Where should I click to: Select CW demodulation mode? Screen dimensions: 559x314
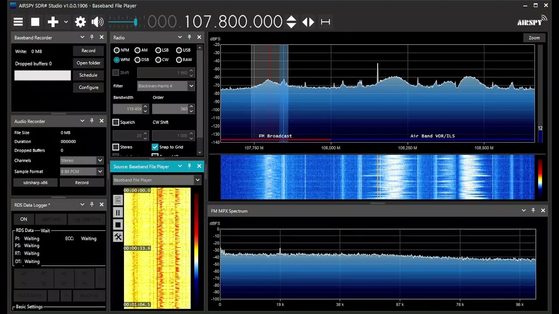pos(159,60)
